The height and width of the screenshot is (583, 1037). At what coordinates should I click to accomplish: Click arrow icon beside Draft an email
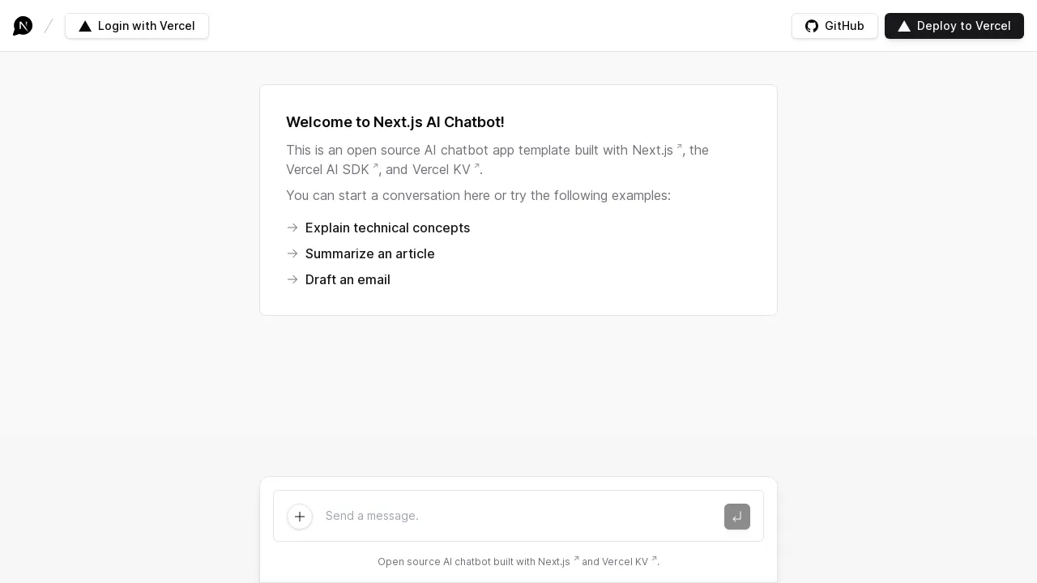[292, 279]
